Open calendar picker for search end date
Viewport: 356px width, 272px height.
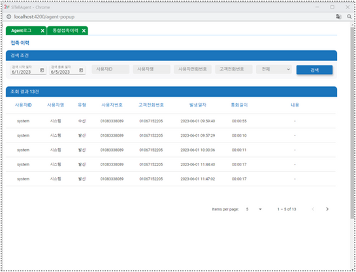click(81, 70)
